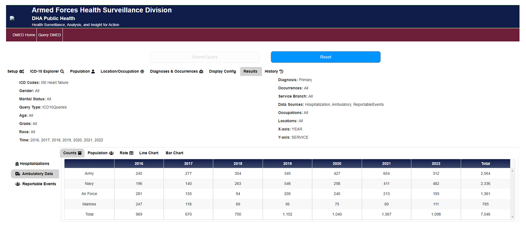
Task: Switch to the Display Config tab
Action: point(223,71)
